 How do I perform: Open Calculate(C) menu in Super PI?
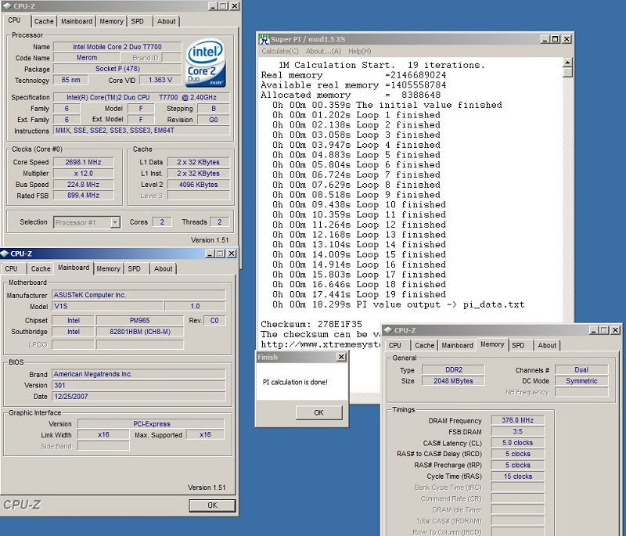(x=280, y=51)
